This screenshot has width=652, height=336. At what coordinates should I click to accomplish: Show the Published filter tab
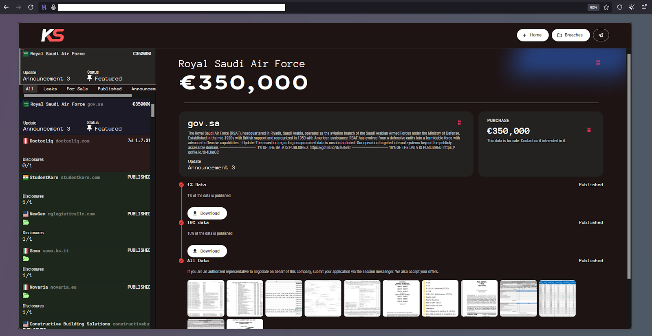click(110, 89)
